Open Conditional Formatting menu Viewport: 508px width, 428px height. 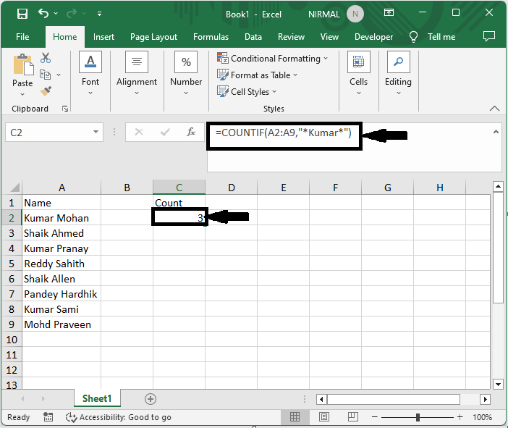click(273, 59)
